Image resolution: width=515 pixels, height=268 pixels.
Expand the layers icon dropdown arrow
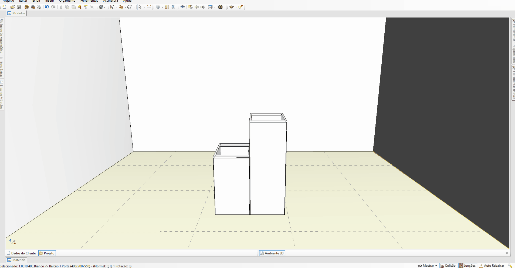click(x=162, y=7)
